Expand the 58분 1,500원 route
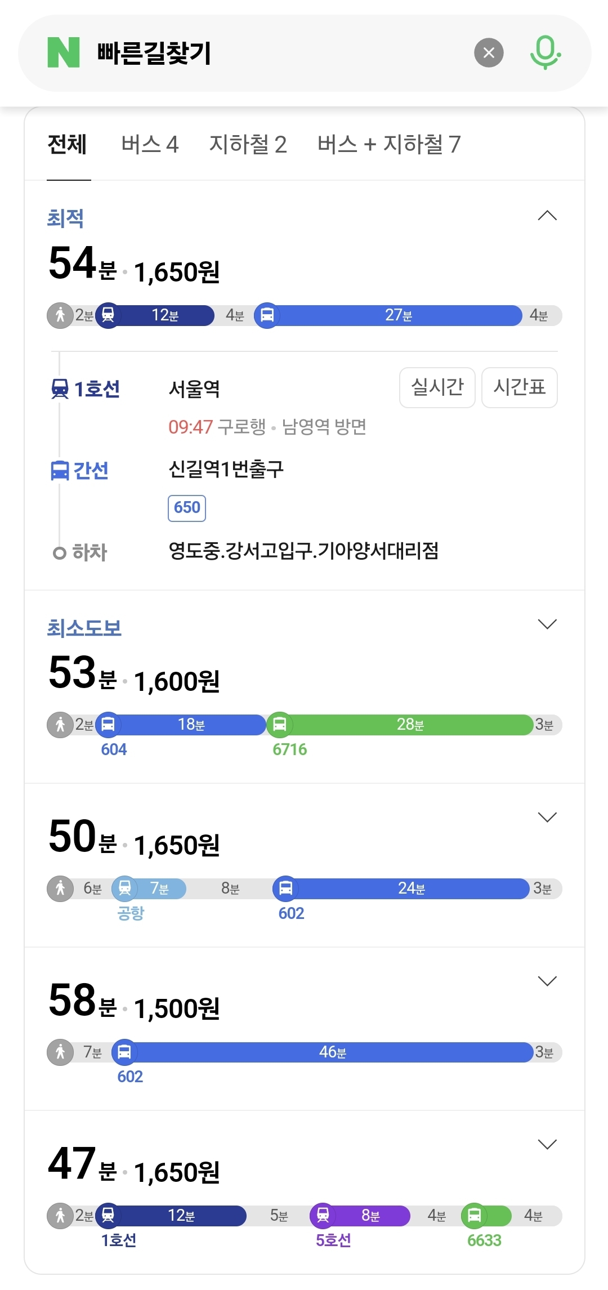 pos(547,981)
